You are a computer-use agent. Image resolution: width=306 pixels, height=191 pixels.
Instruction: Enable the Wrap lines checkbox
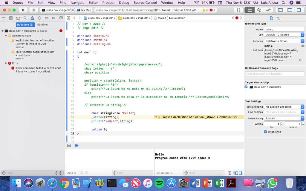[x=265, y=132]
